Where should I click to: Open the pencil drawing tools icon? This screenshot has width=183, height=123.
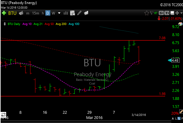[79, 13]
